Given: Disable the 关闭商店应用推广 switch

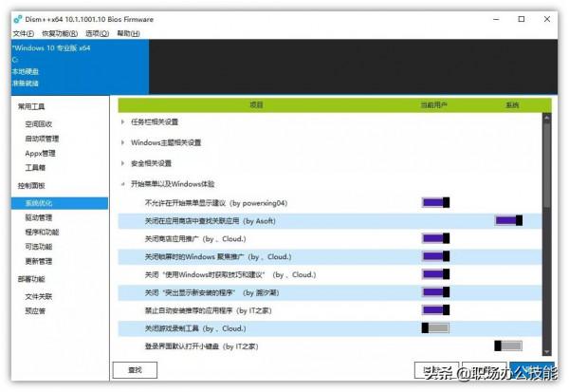Looking at the screenshot, I should click(436, 238).
